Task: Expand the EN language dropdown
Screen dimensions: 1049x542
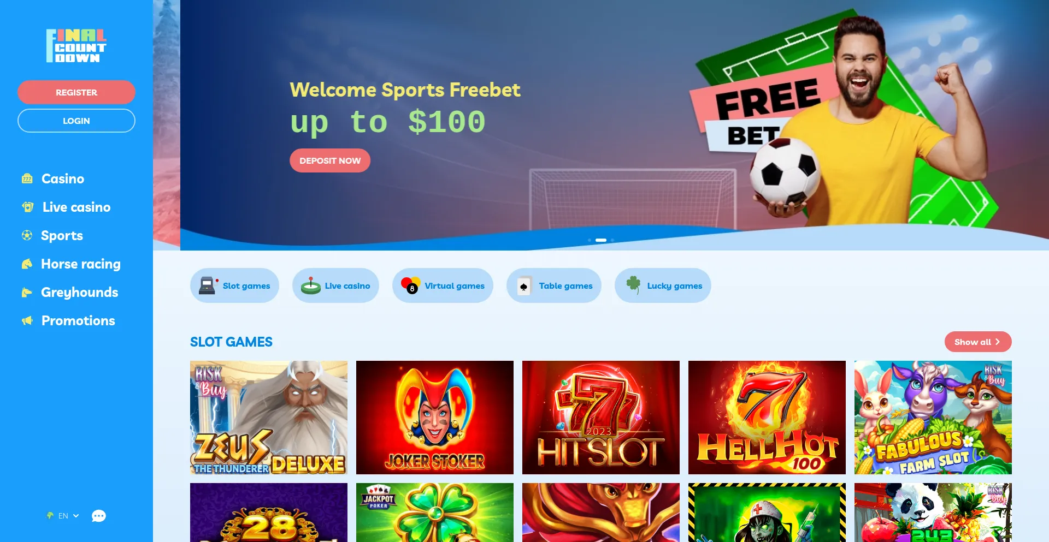Action: (x=63, y=516)
